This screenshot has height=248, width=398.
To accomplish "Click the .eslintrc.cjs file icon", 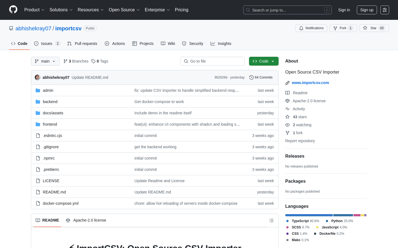I will (x=38, y=136).
